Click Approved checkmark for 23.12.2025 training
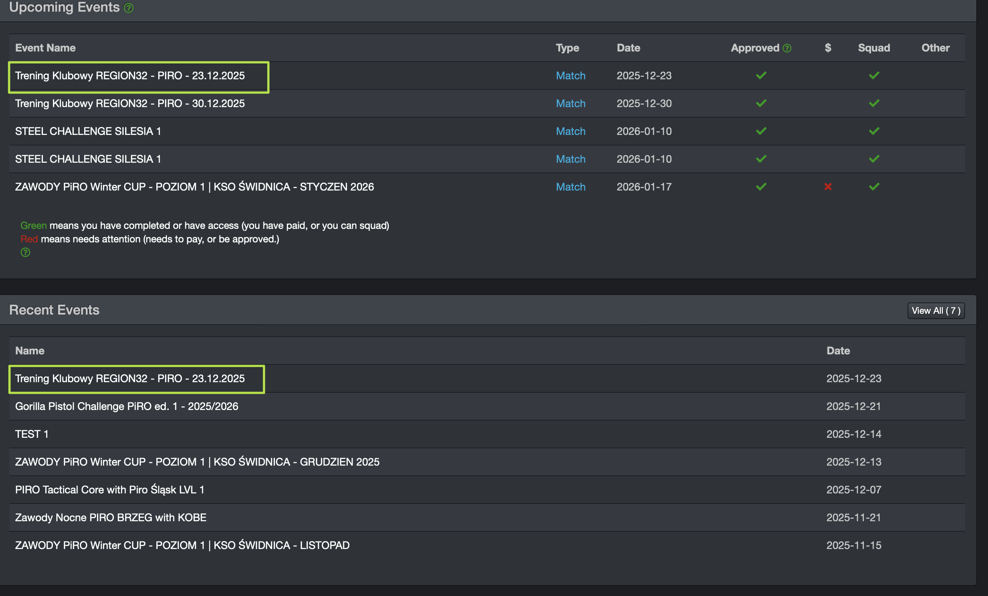Screen dimensions: 988x596 tap(761, 76)
